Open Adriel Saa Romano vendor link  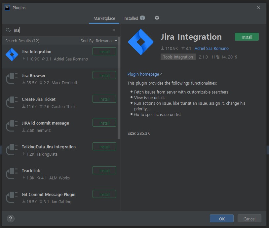(x=211, y=49)
